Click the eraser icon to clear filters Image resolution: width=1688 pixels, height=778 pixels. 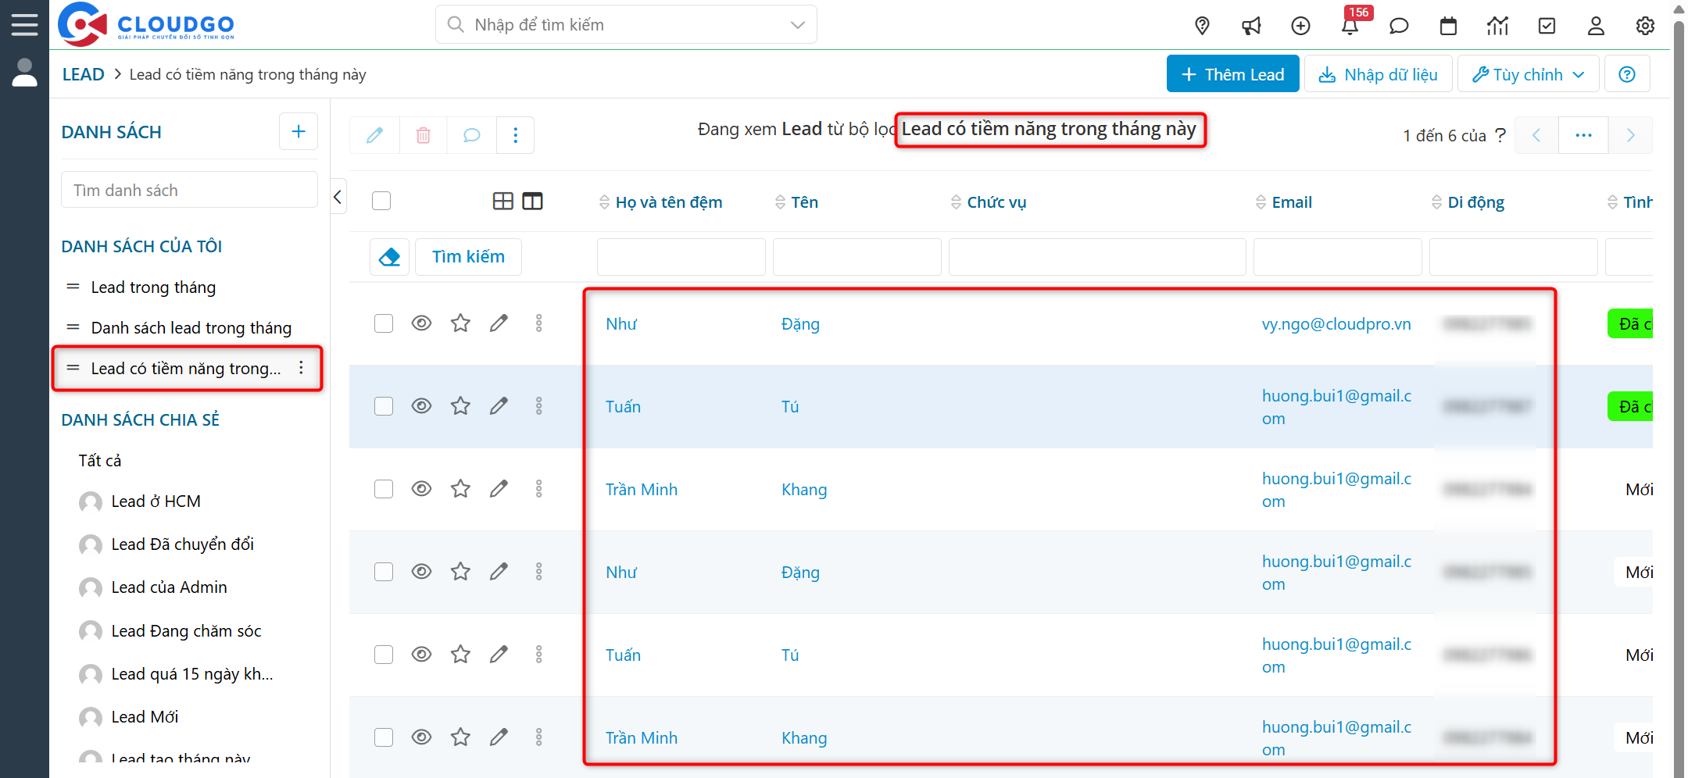389,256
